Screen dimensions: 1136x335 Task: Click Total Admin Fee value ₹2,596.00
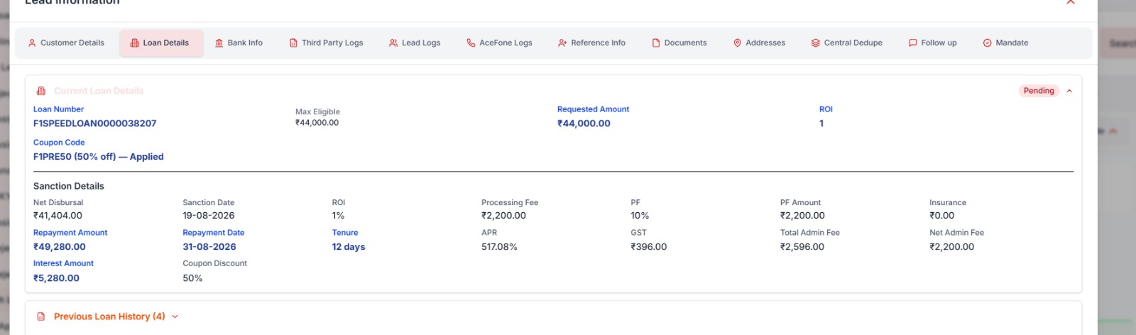pos(802,247)
